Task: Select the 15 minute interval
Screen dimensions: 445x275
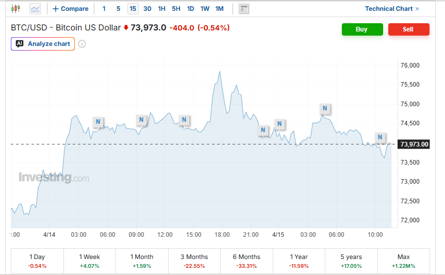Action: [133, 9]
